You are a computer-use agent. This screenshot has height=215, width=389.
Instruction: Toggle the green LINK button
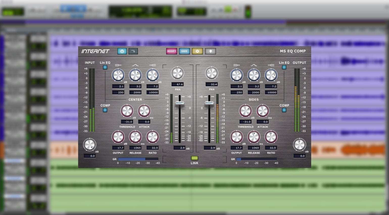click(194, 158)
